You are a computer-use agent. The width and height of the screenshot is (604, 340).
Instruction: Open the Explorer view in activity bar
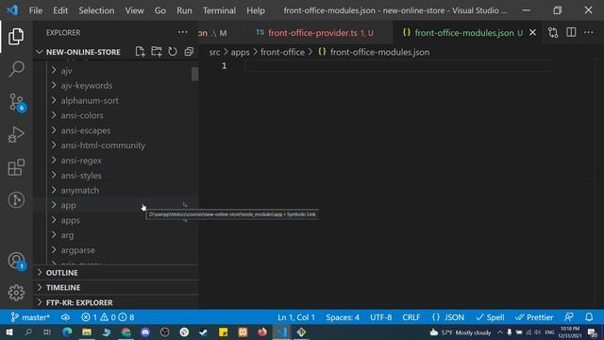coord(16,37)
